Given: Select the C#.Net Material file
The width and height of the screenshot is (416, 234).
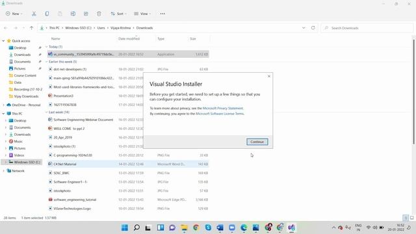Looking at the screenshot, I should tap(128, 164).
